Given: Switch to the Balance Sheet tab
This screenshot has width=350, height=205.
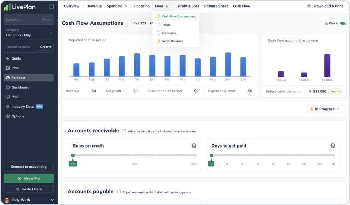Looking at the screenshot, I should (x=216, y=6).
